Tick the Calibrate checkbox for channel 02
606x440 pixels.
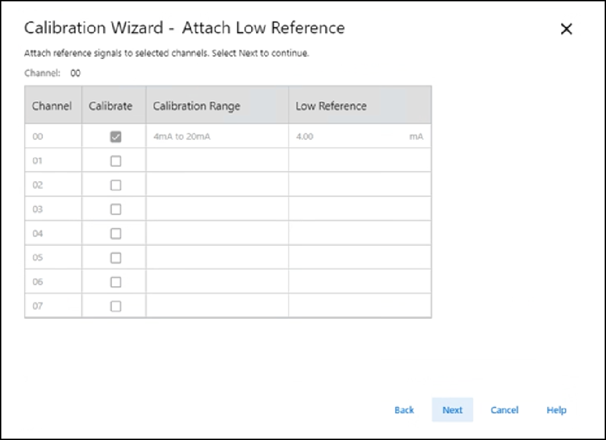pyautogui.click(x=115, y=185)
